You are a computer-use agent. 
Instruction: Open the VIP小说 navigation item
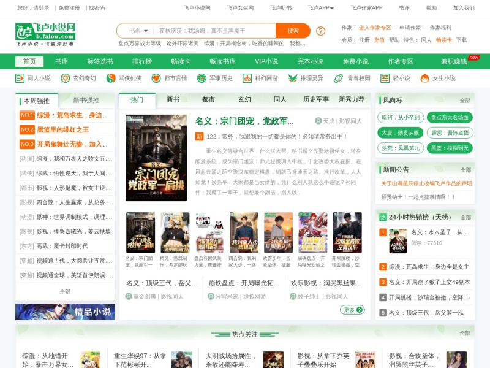(266, 61)
